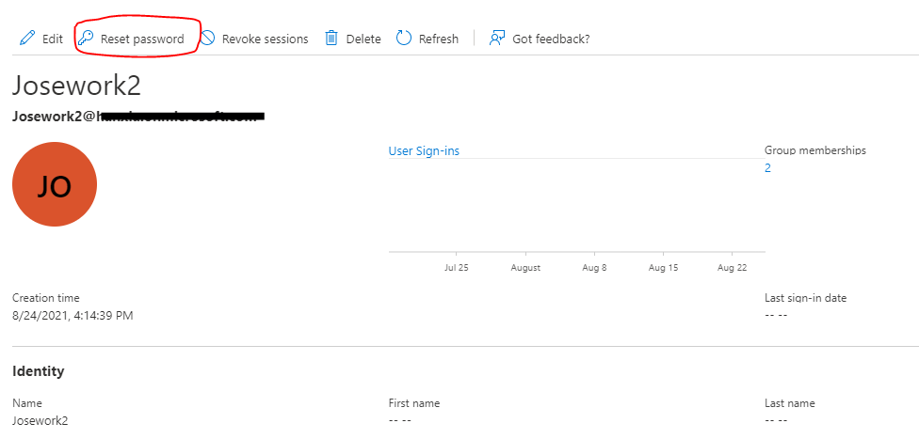Choose the Reset password label
Screen dimensions: 919x439
pyautogui.click(x=142, y=39)
